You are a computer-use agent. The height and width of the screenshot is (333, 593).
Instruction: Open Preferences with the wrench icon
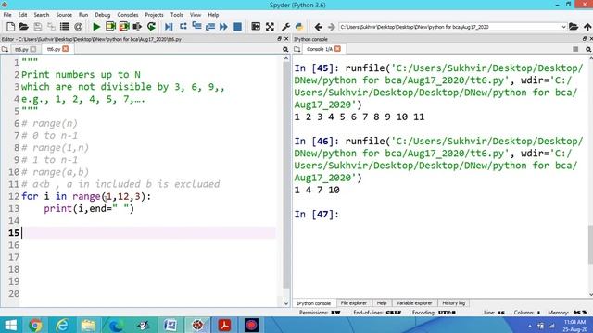pyautogui.click(x=285, y=27)
